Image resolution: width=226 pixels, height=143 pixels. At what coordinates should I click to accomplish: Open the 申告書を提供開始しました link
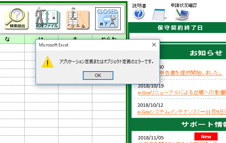pos(191,73)
